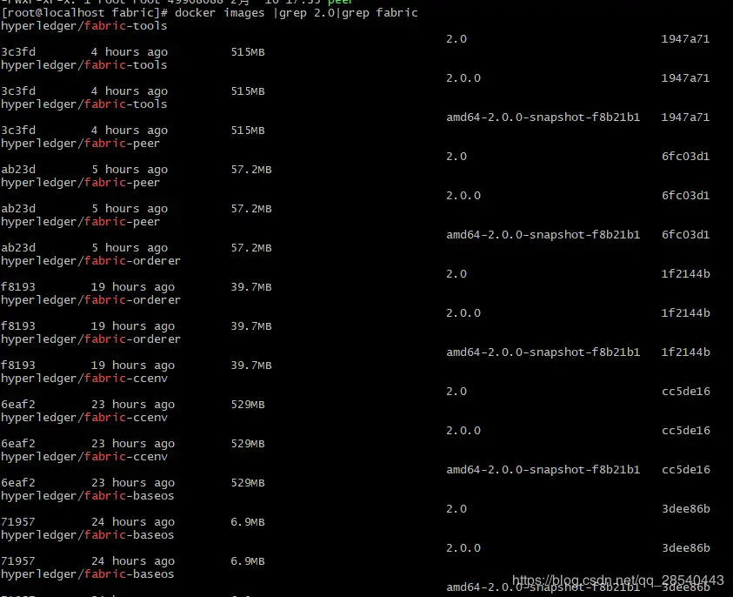Screen dimensions: 733x597
Task: Click image ID 6fc03d1 next to tag 2.0.0
Action: (x=685, y=196)
